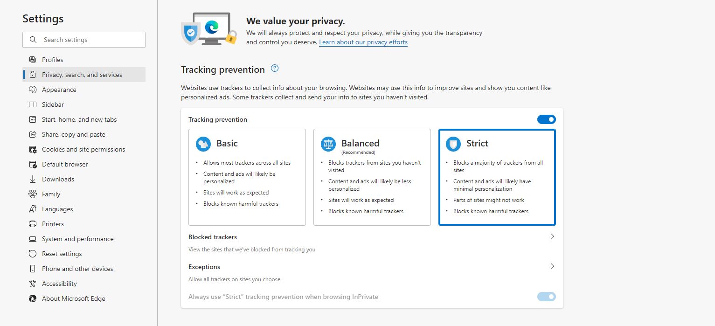Open Cookies and site permissions section
This screenshot has width=715, height=326.
pyautogui.click(x=84, y=149)
